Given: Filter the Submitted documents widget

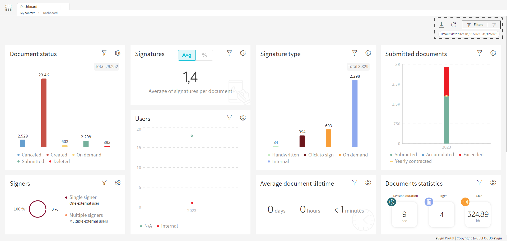Looking at the screenshot, I should 480,53.
